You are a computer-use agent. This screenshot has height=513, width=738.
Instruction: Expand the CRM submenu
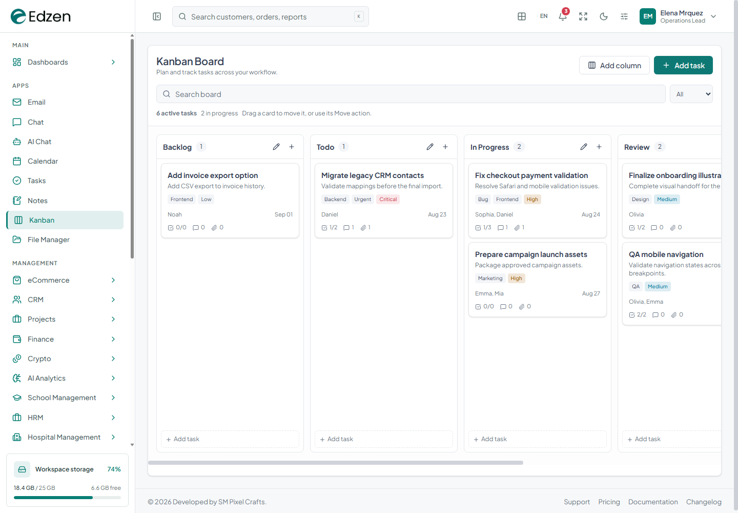65,300
